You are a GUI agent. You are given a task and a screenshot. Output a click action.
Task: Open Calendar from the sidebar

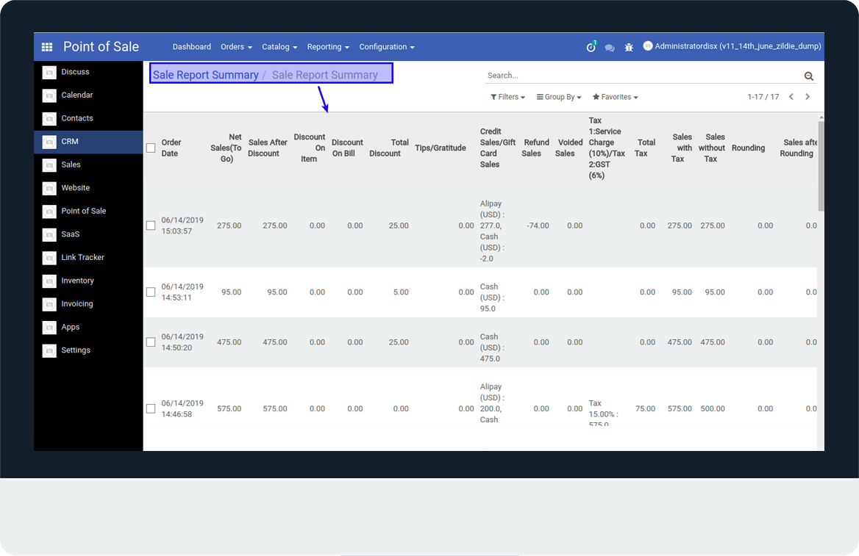click(76, 95)
